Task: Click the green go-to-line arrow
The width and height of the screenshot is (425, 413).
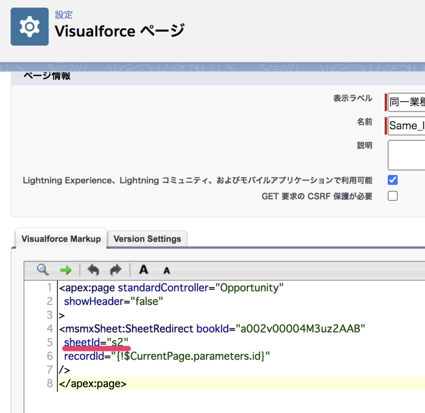Action: pyautogui.click(x=66, y=270)
